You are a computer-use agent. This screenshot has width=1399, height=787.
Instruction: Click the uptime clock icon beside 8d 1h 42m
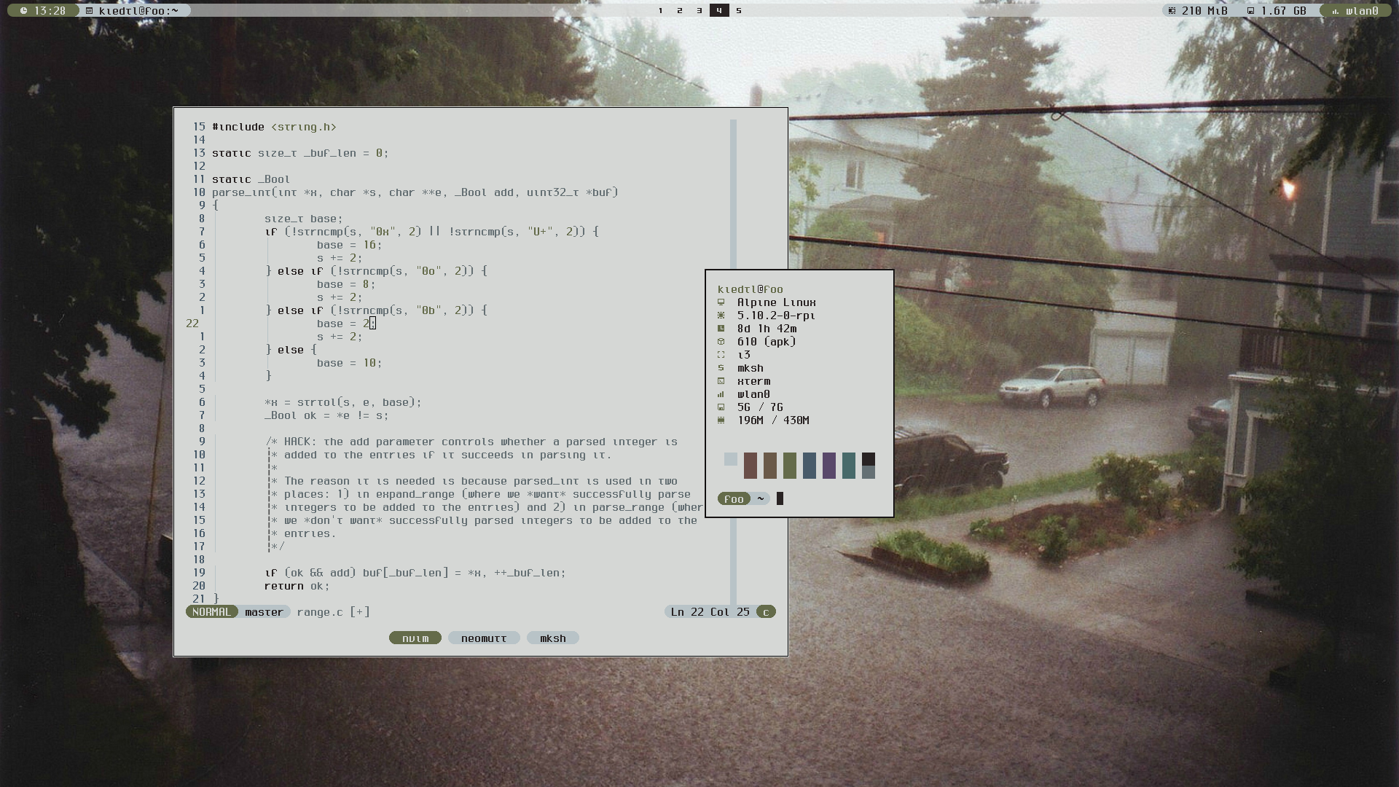point(721,329)
